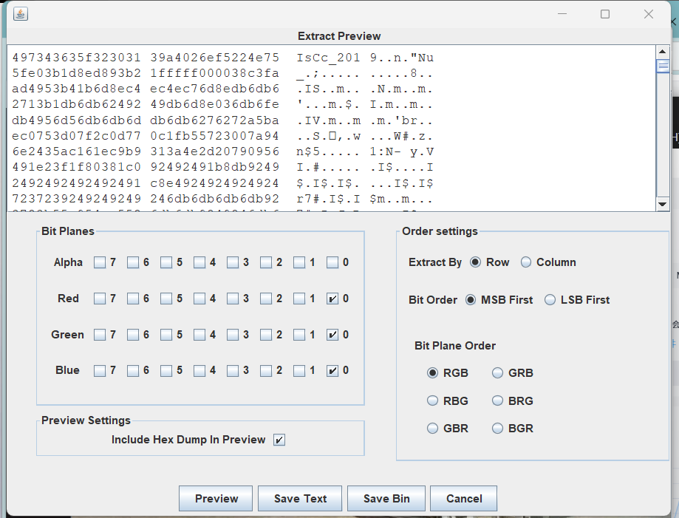The image size is (679, 518).
Task: Toggle Green bit plane 0 checkbox
Action: pyautogui.click(x=332, y=335)
